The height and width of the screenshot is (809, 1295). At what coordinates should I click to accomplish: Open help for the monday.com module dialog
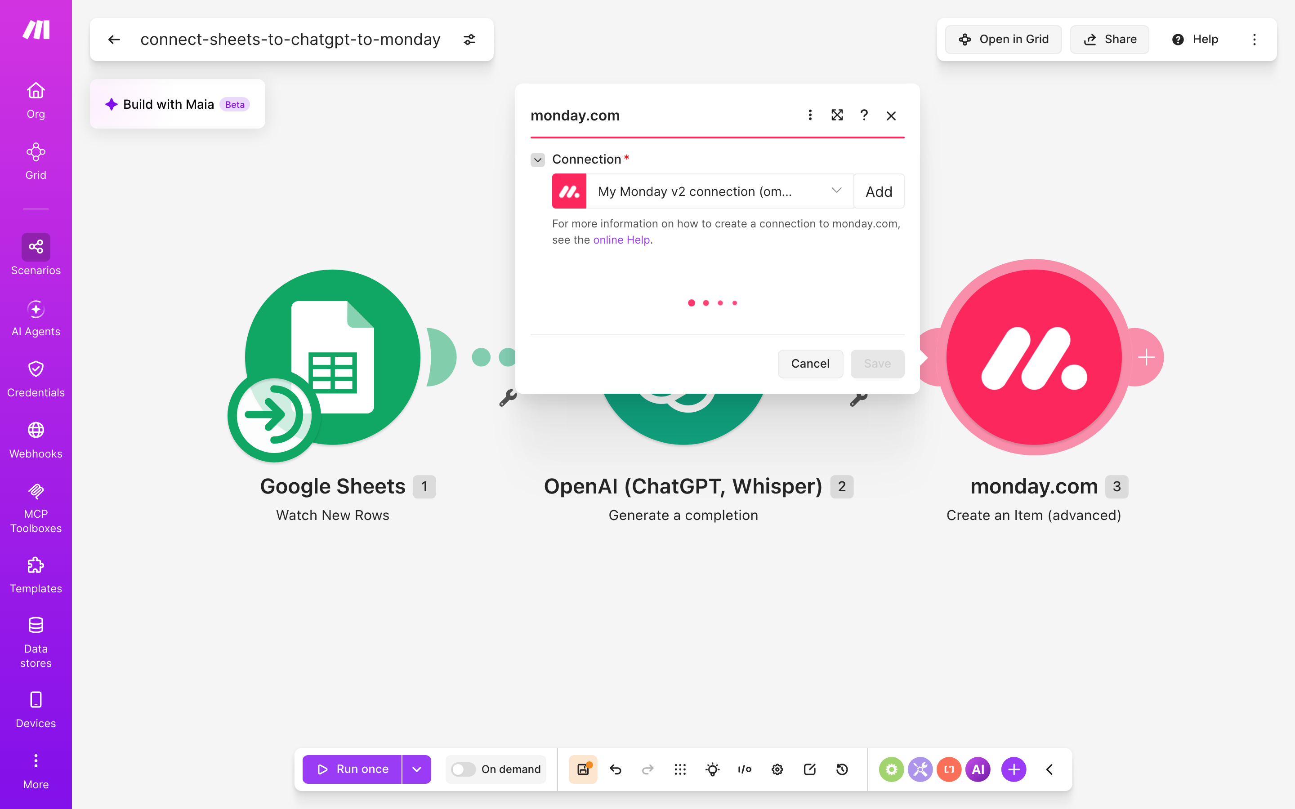point(864,115)
